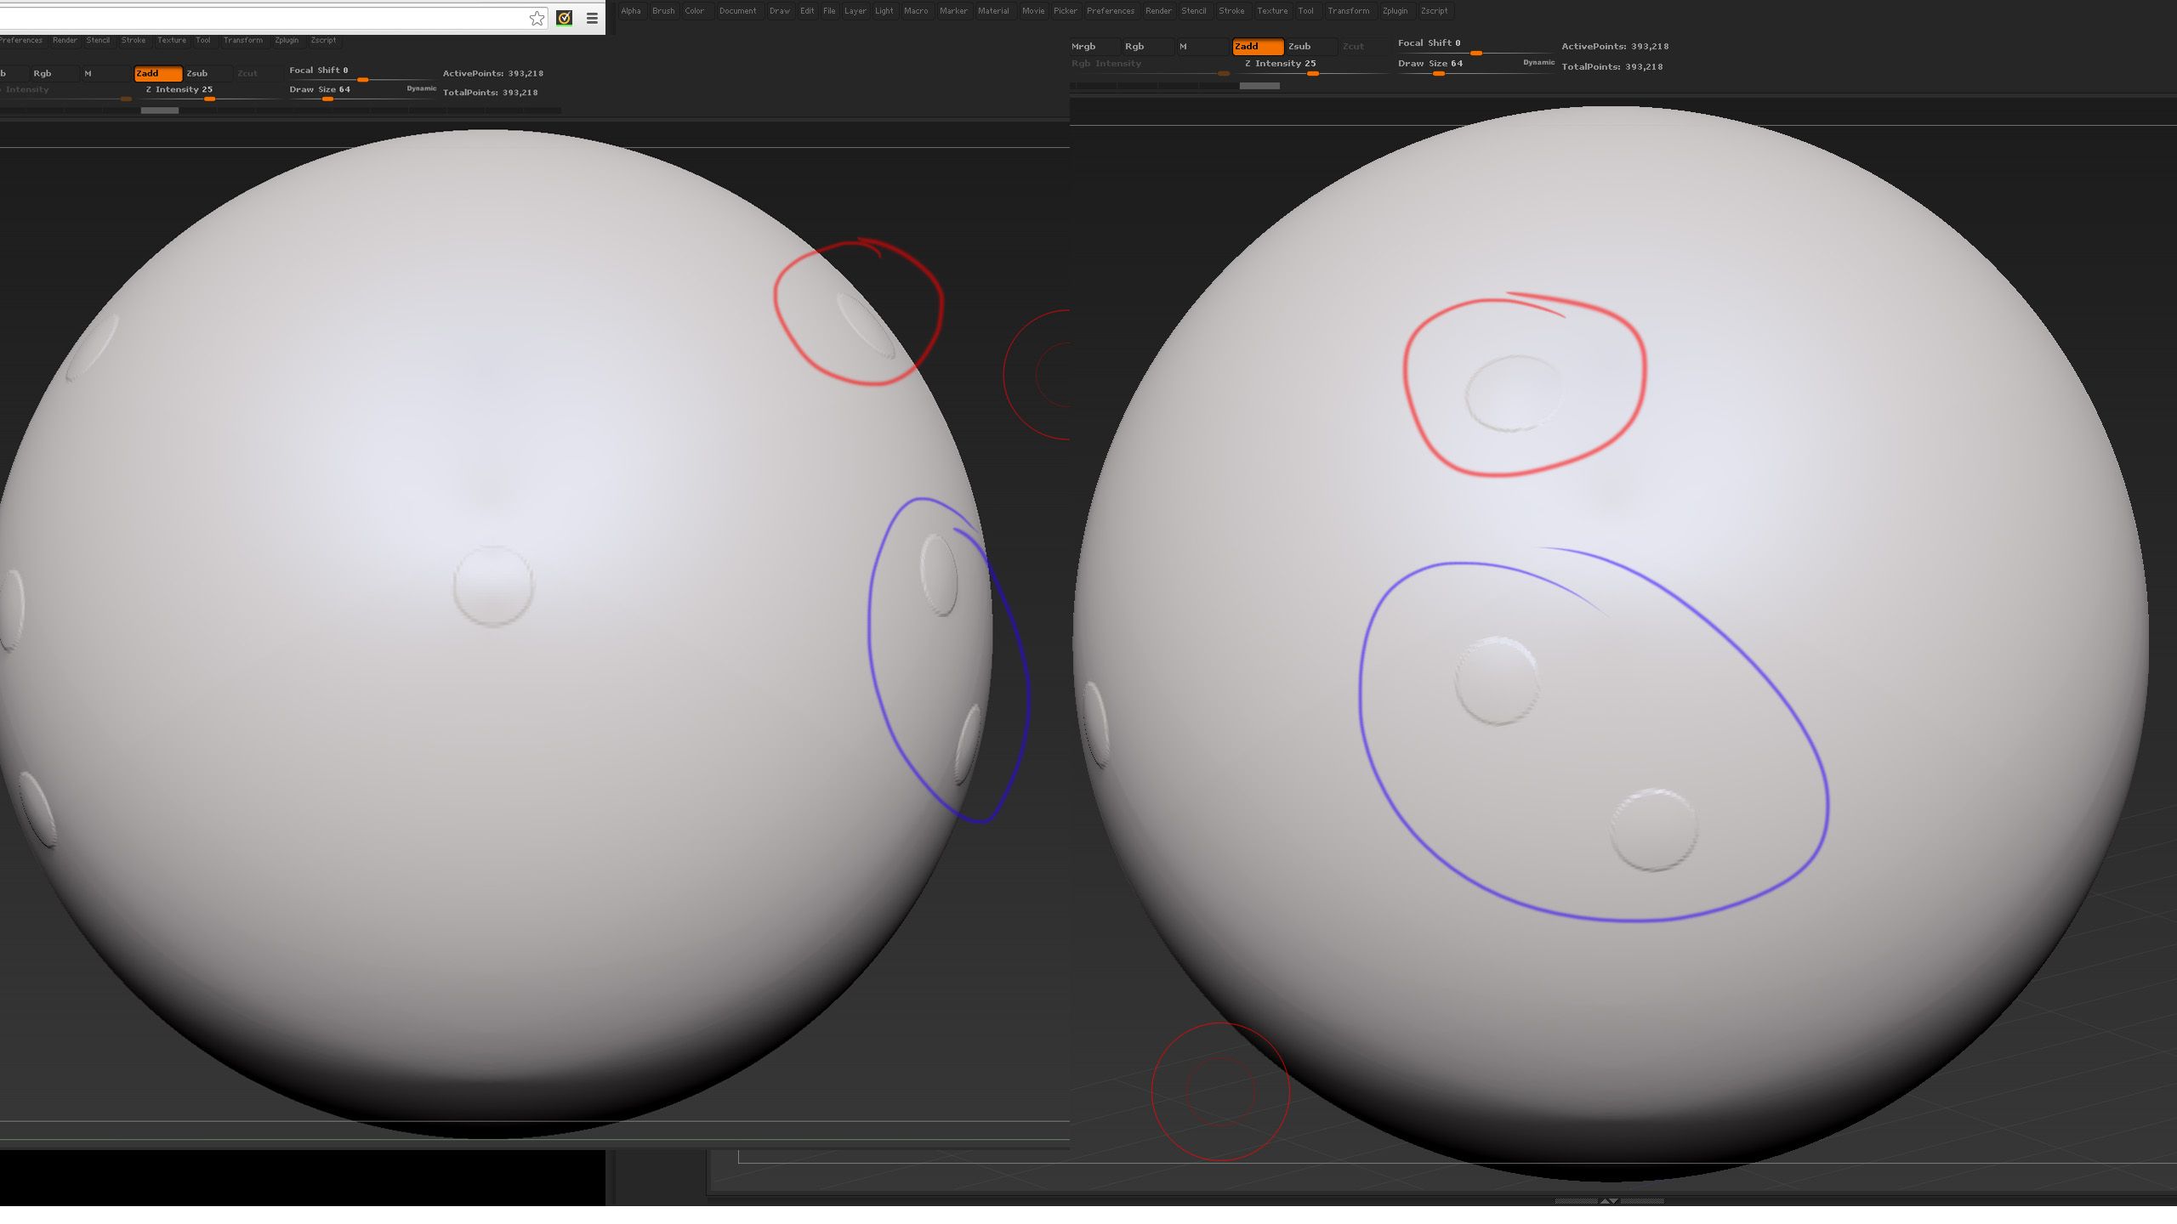This screenshot has height=1224, width=2177.
Task: Open Texture menu below the browser bar
Action: [172, 40]
